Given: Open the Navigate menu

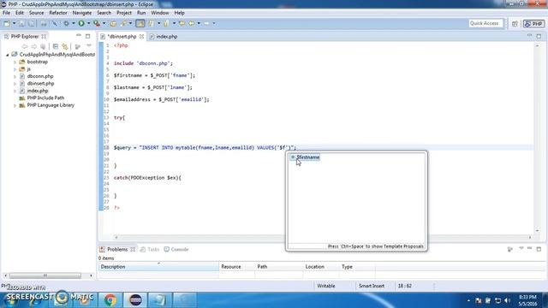Looking at the screenshot, I should tap(82, 13).
